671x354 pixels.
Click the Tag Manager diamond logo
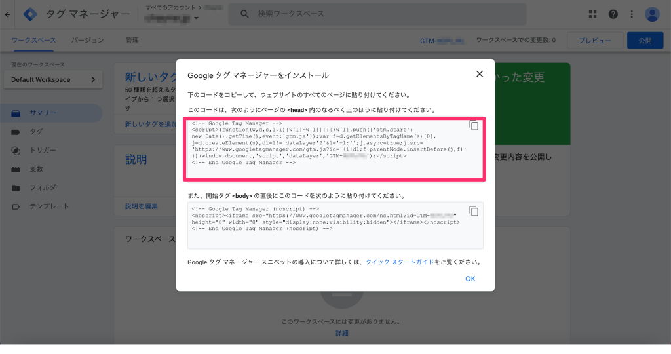30,14
